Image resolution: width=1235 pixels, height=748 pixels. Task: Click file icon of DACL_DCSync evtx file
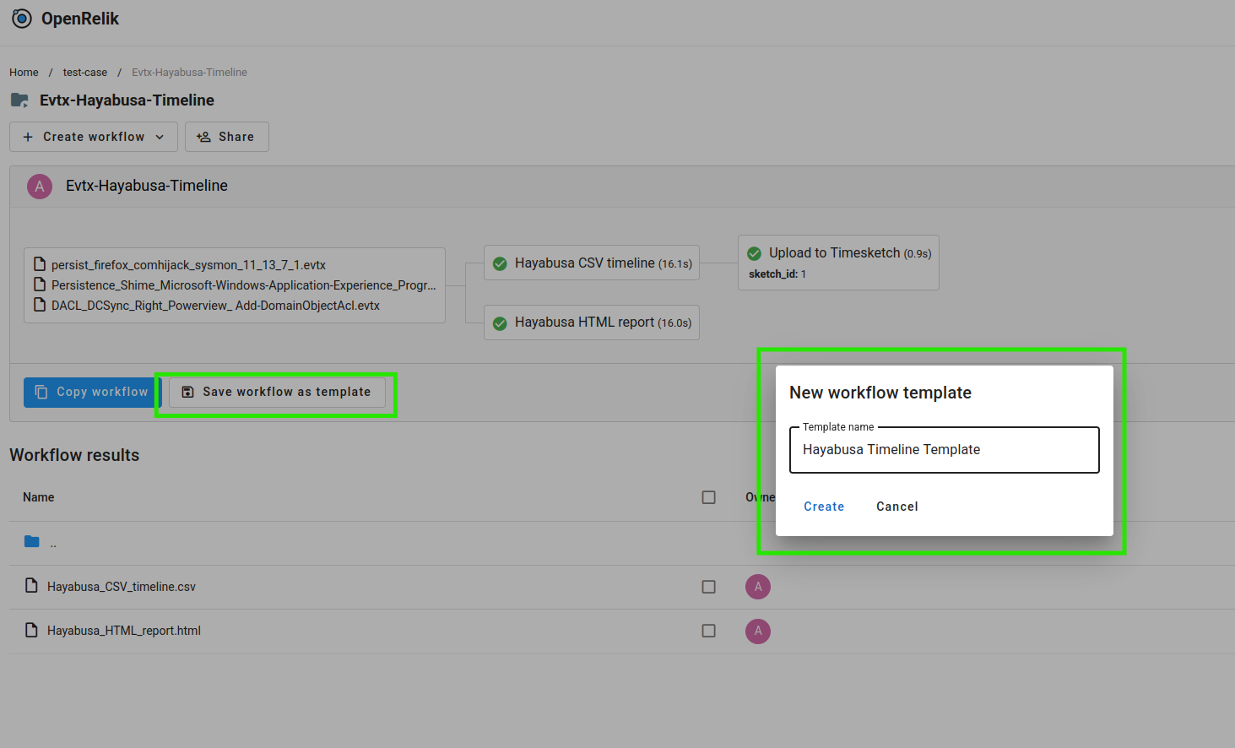[x=39, y=305]
